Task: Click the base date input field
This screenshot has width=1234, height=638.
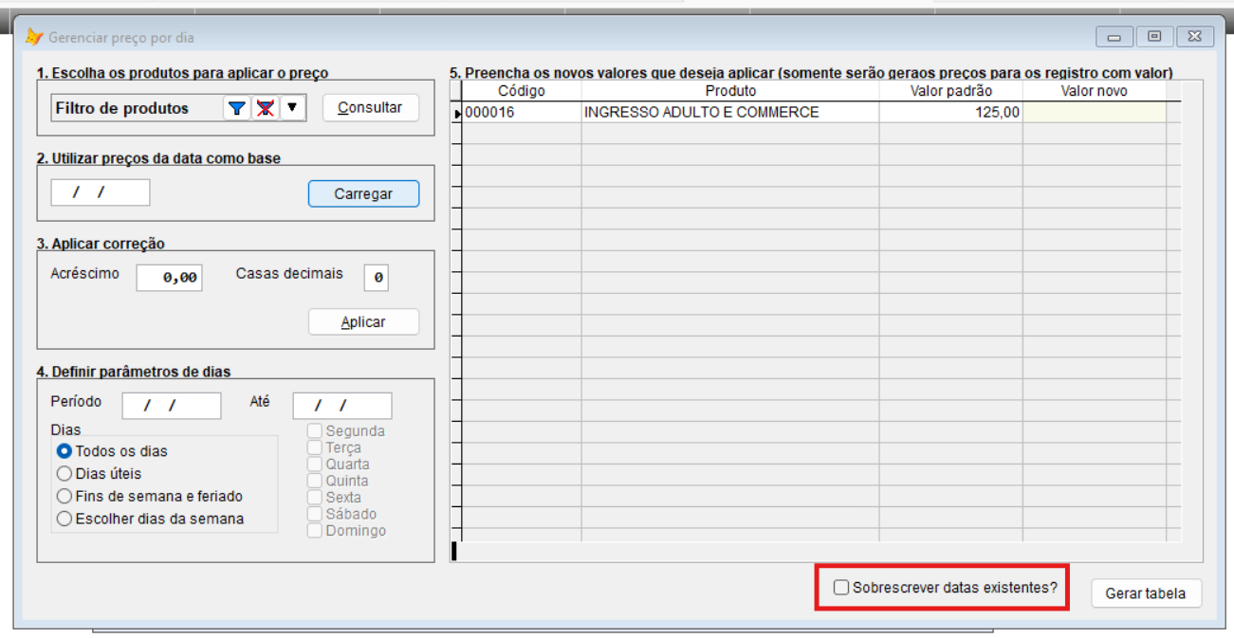Action: click(100, 192)
